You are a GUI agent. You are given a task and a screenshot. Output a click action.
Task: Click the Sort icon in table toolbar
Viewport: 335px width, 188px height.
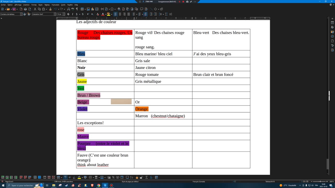132,177
